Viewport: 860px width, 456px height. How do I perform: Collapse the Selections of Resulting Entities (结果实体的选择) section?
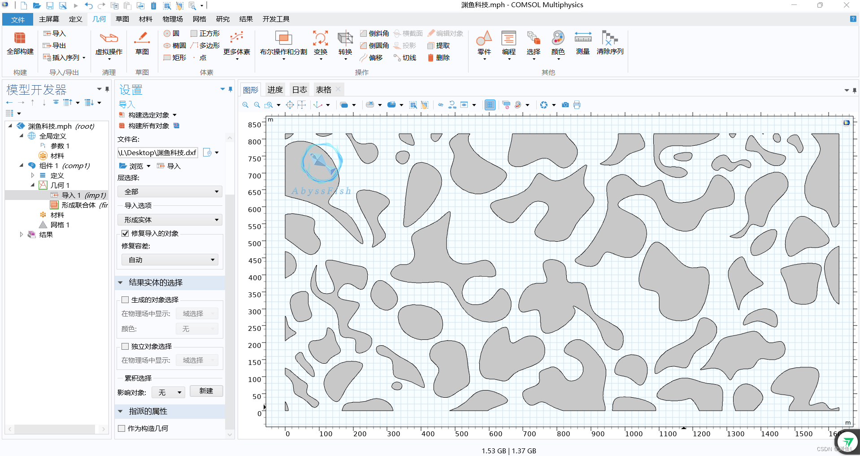click(x=120, y=283)
